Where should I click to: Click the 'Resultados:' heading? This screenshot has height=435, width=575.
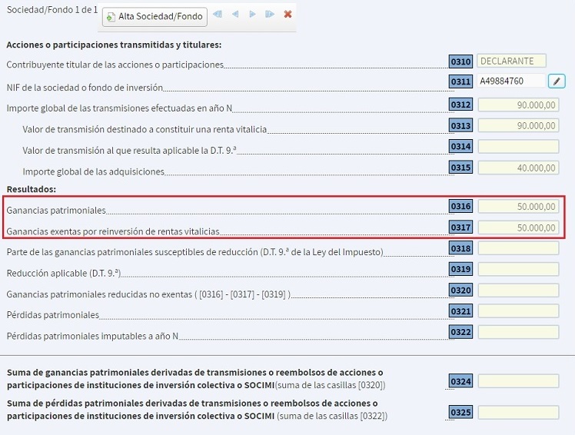pyautogui.click(x=32, y=189)
